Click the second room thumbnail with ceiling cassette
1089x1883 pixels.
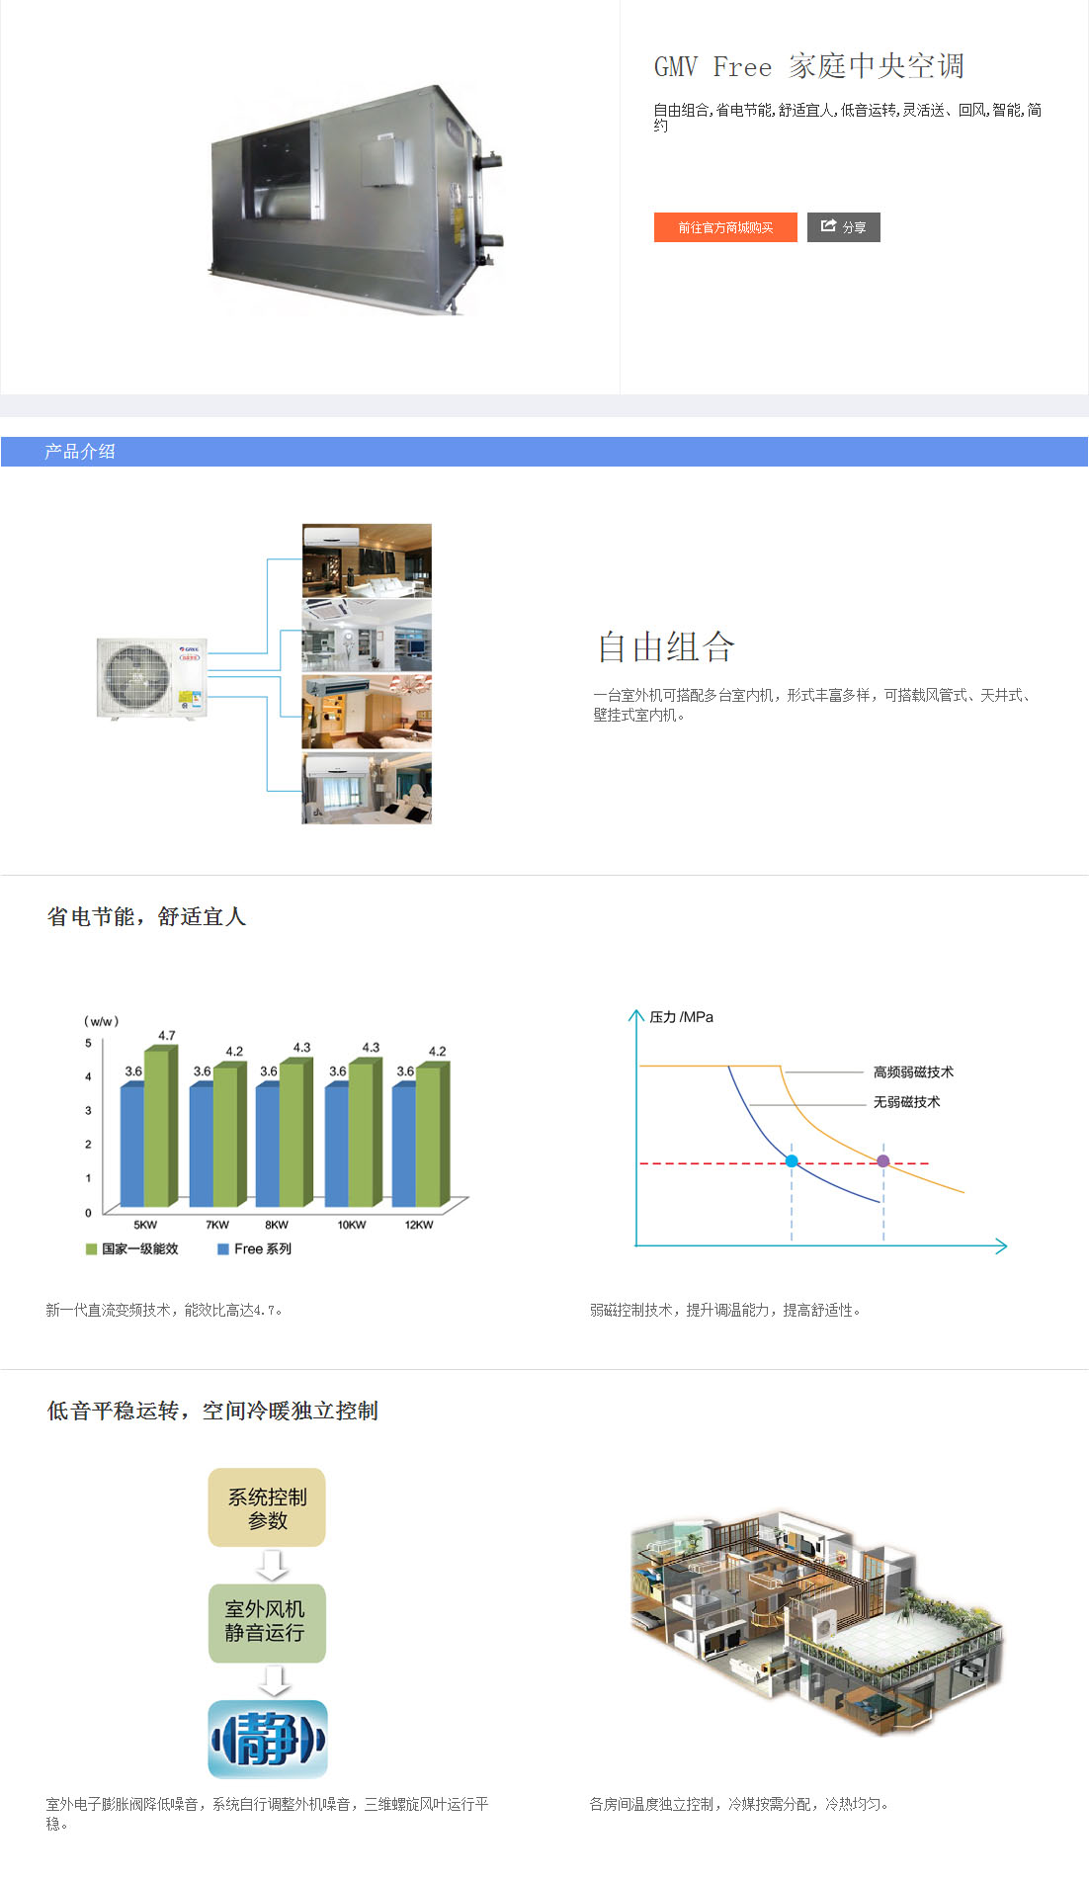click(367, 636)
